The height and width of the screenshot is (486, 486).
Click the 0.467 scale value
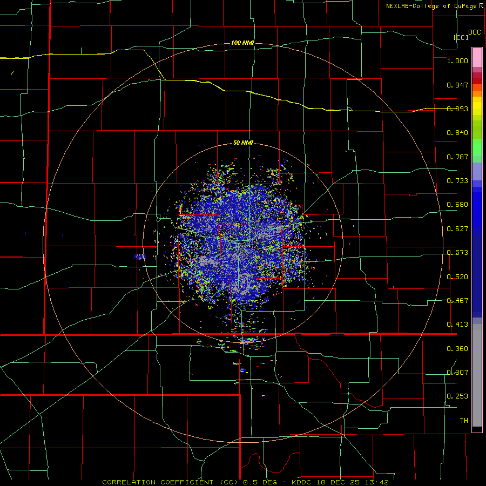(x=457, y=301)
